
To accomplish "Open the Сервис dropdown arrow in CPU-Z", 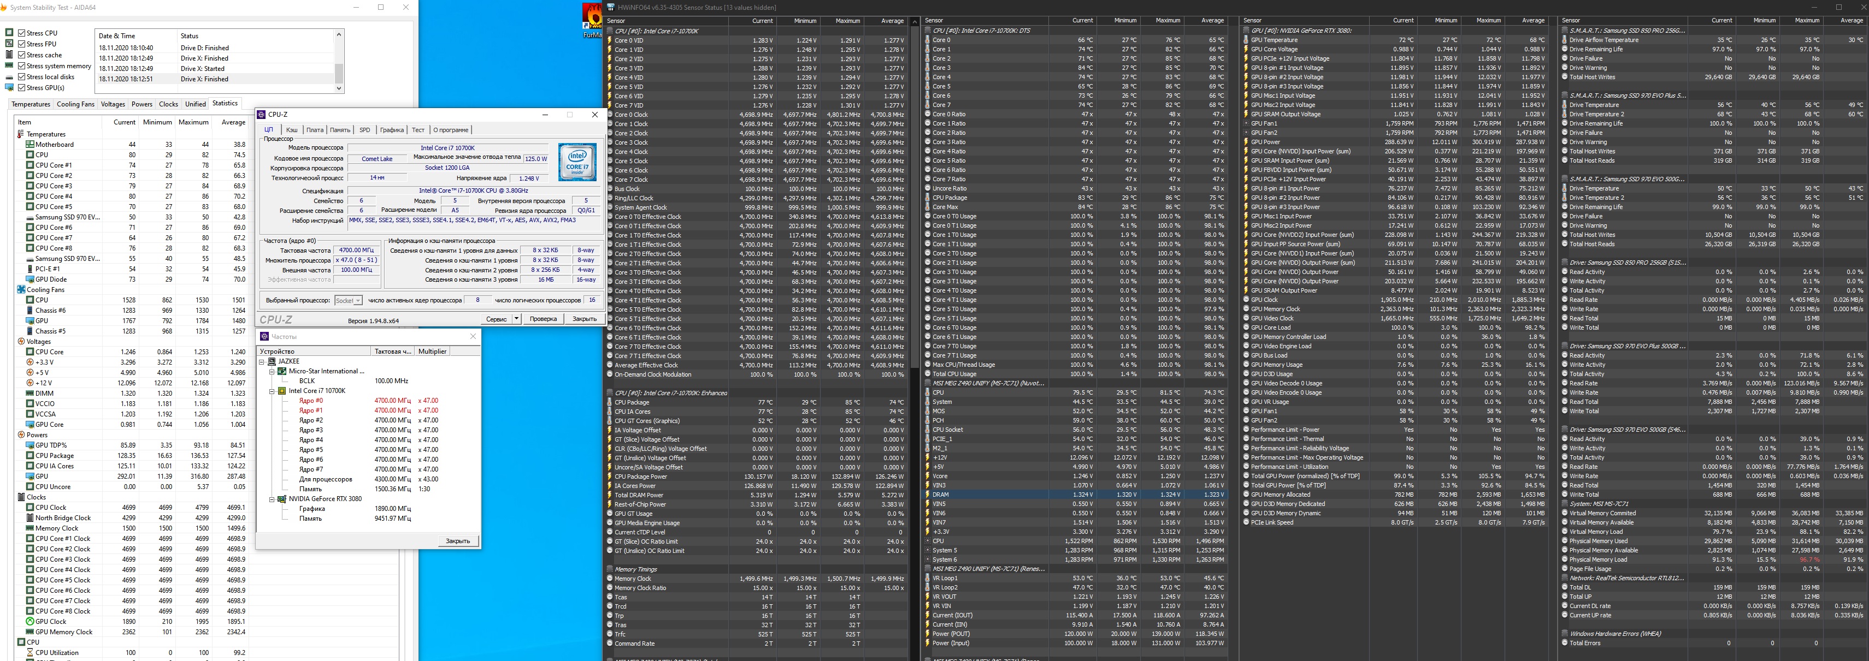I will pyautogui.click(x=516, y=319).
